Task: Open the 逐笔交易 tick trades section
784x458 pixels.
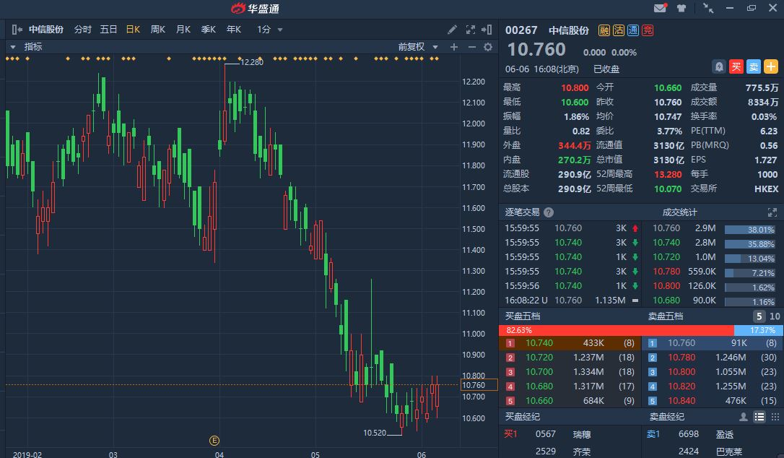Action: coord(522,212)
